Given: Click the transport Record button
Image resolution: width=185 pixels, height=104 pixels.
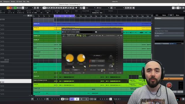Looking at the screenshot, I should coord(86,99).
